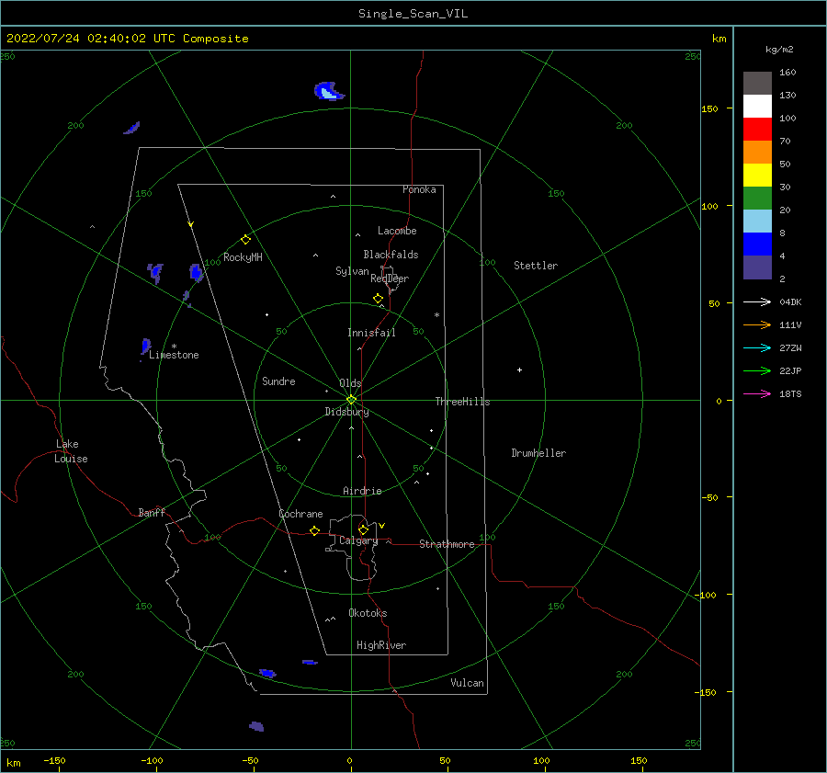Click the VIL cell next to Limestone

[145, 347]
